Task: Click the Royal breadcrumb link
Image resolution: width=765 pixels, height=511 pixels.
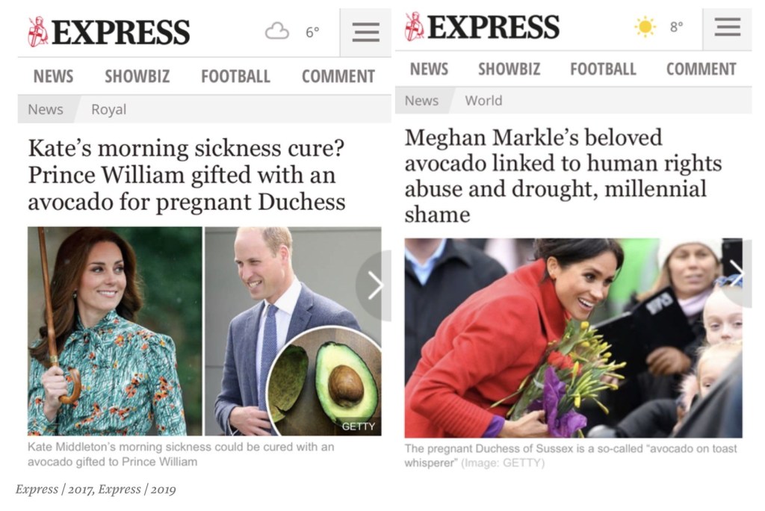Action: pyautogui.click(x=108, y=110)
